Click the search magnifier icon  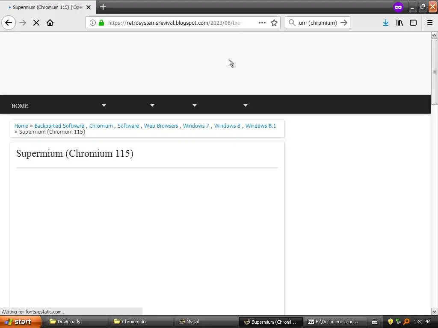(292, 23)
